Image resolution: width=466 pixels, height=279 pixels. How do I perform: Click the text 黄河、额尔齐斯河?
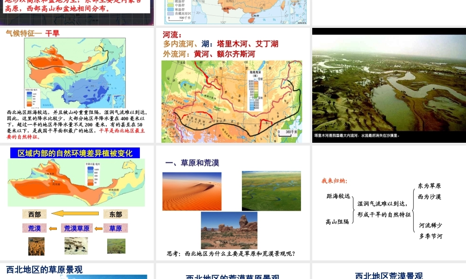[225, 54]
